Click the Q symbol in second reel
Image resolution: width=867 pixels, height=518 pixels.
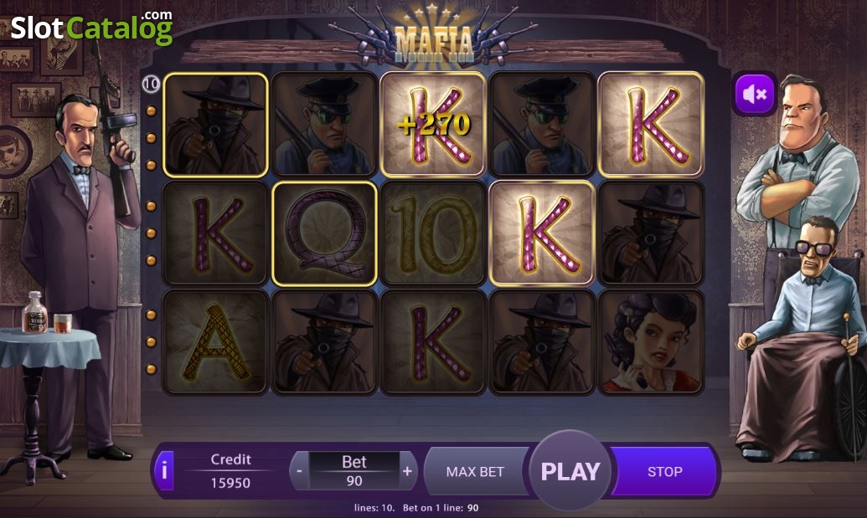click(325, 233)
